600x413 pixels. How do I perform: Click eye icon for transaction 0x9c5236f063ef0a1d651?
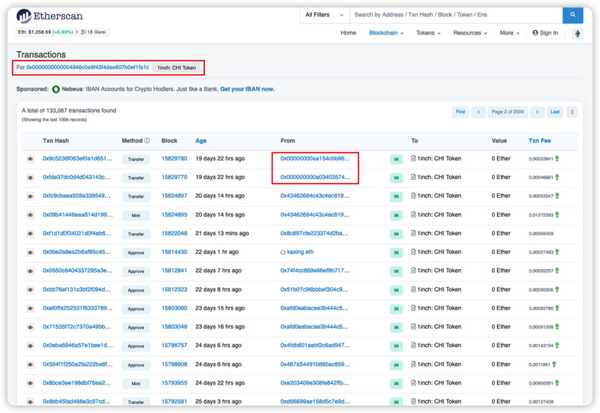point(31,160)
